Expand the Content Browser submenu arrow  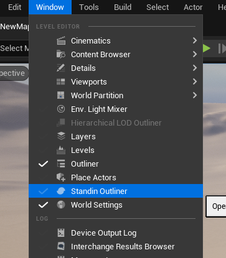pos(195,54)
